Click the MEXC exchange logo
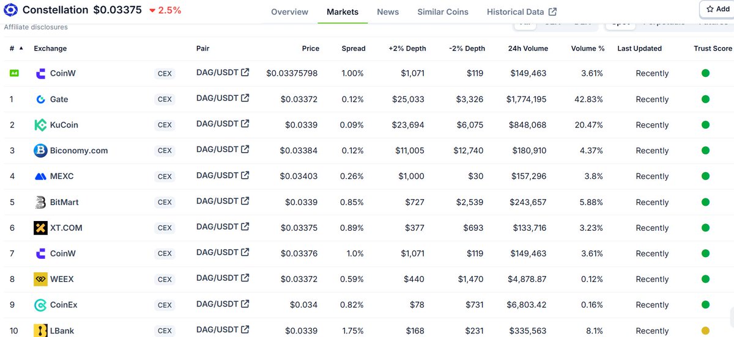This screenshot has width=734, height=337. click(x=40, y=176)
